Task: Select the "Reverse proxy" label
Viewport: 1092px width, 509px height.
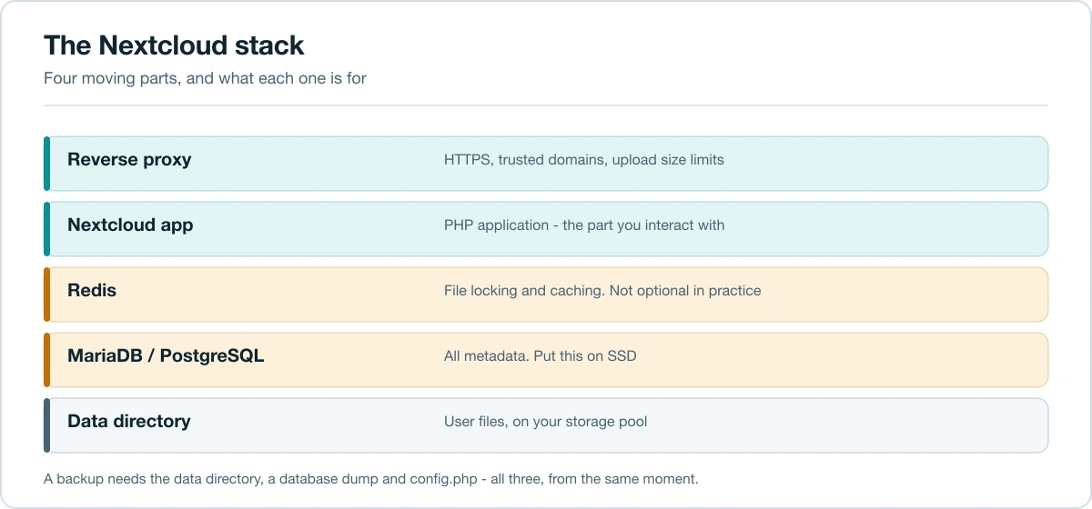Action: coord(129,160)
